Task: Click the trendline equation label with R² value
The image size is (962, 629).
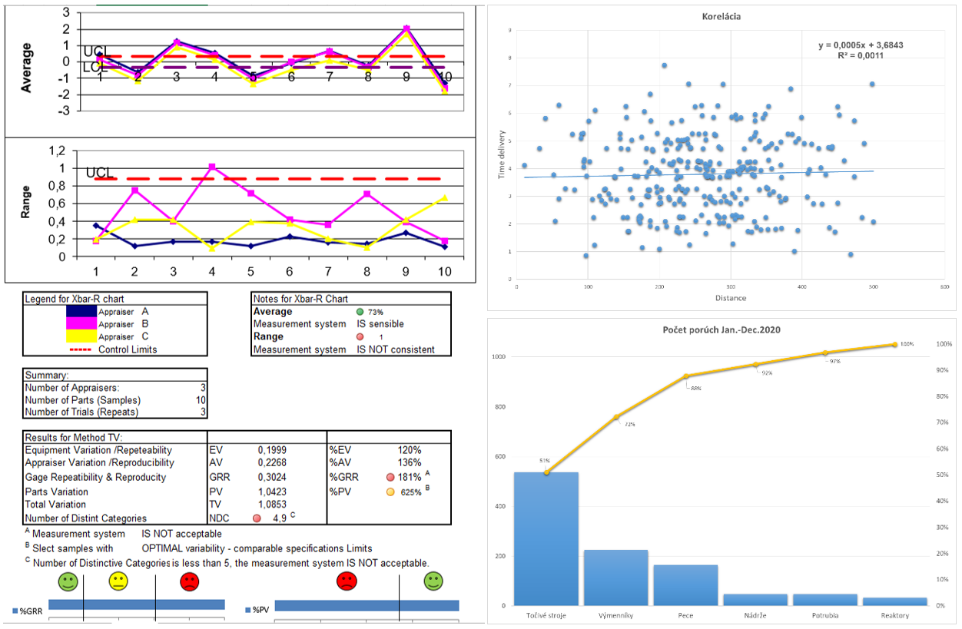Action: tap(861, 51)
